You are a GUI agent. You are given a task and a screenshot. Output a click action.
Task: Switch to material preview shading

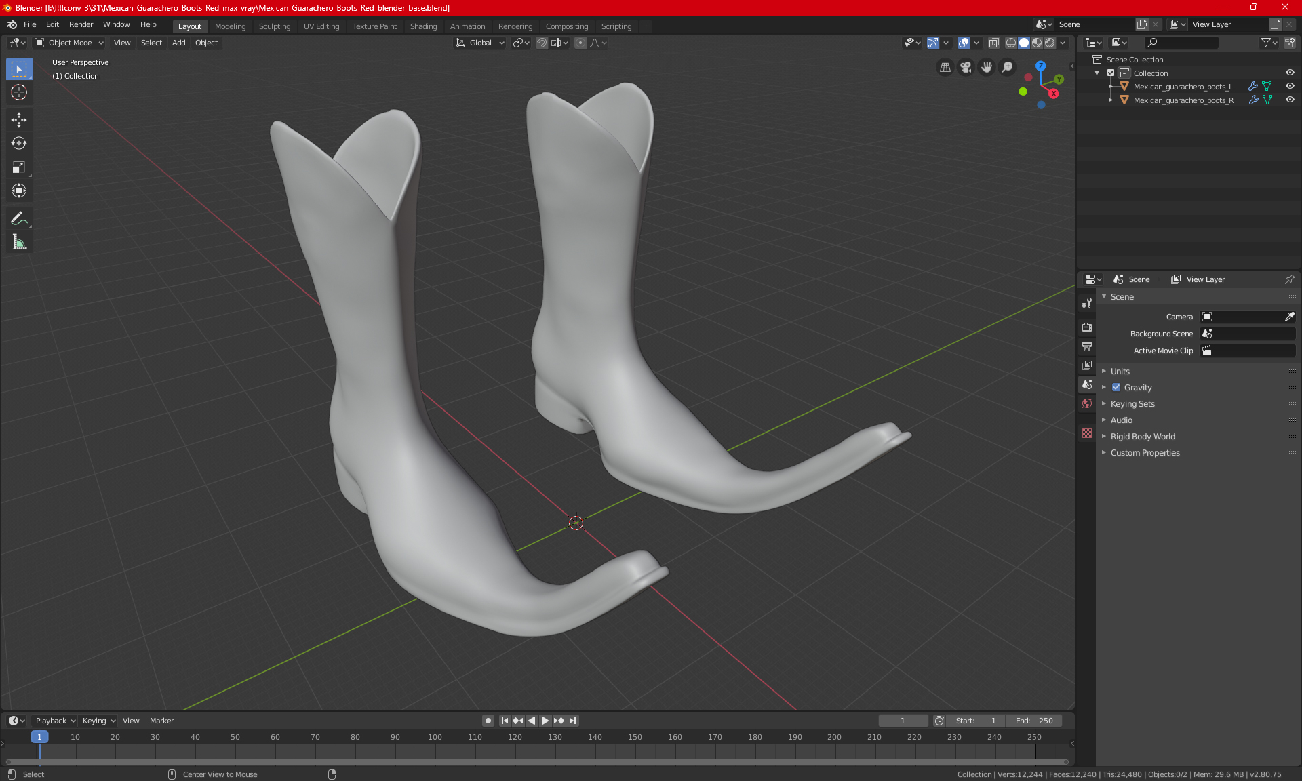[x=1037, y=43]
